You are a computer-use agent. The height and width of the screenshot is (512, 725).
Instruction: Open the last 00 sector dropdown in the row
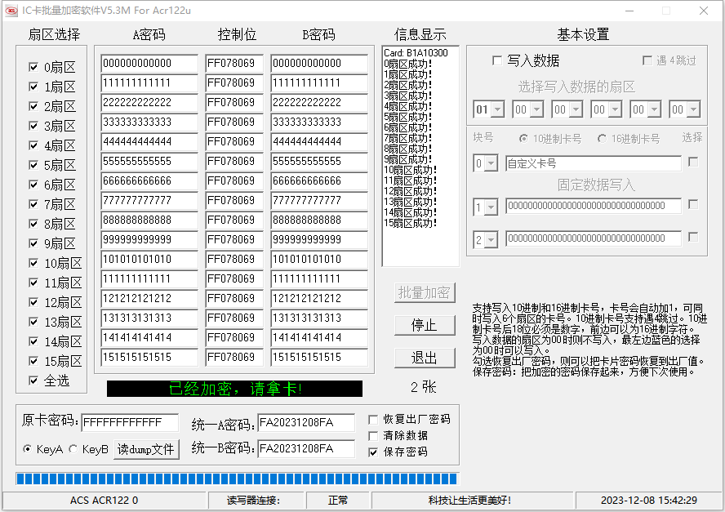[x=693, y=109]
